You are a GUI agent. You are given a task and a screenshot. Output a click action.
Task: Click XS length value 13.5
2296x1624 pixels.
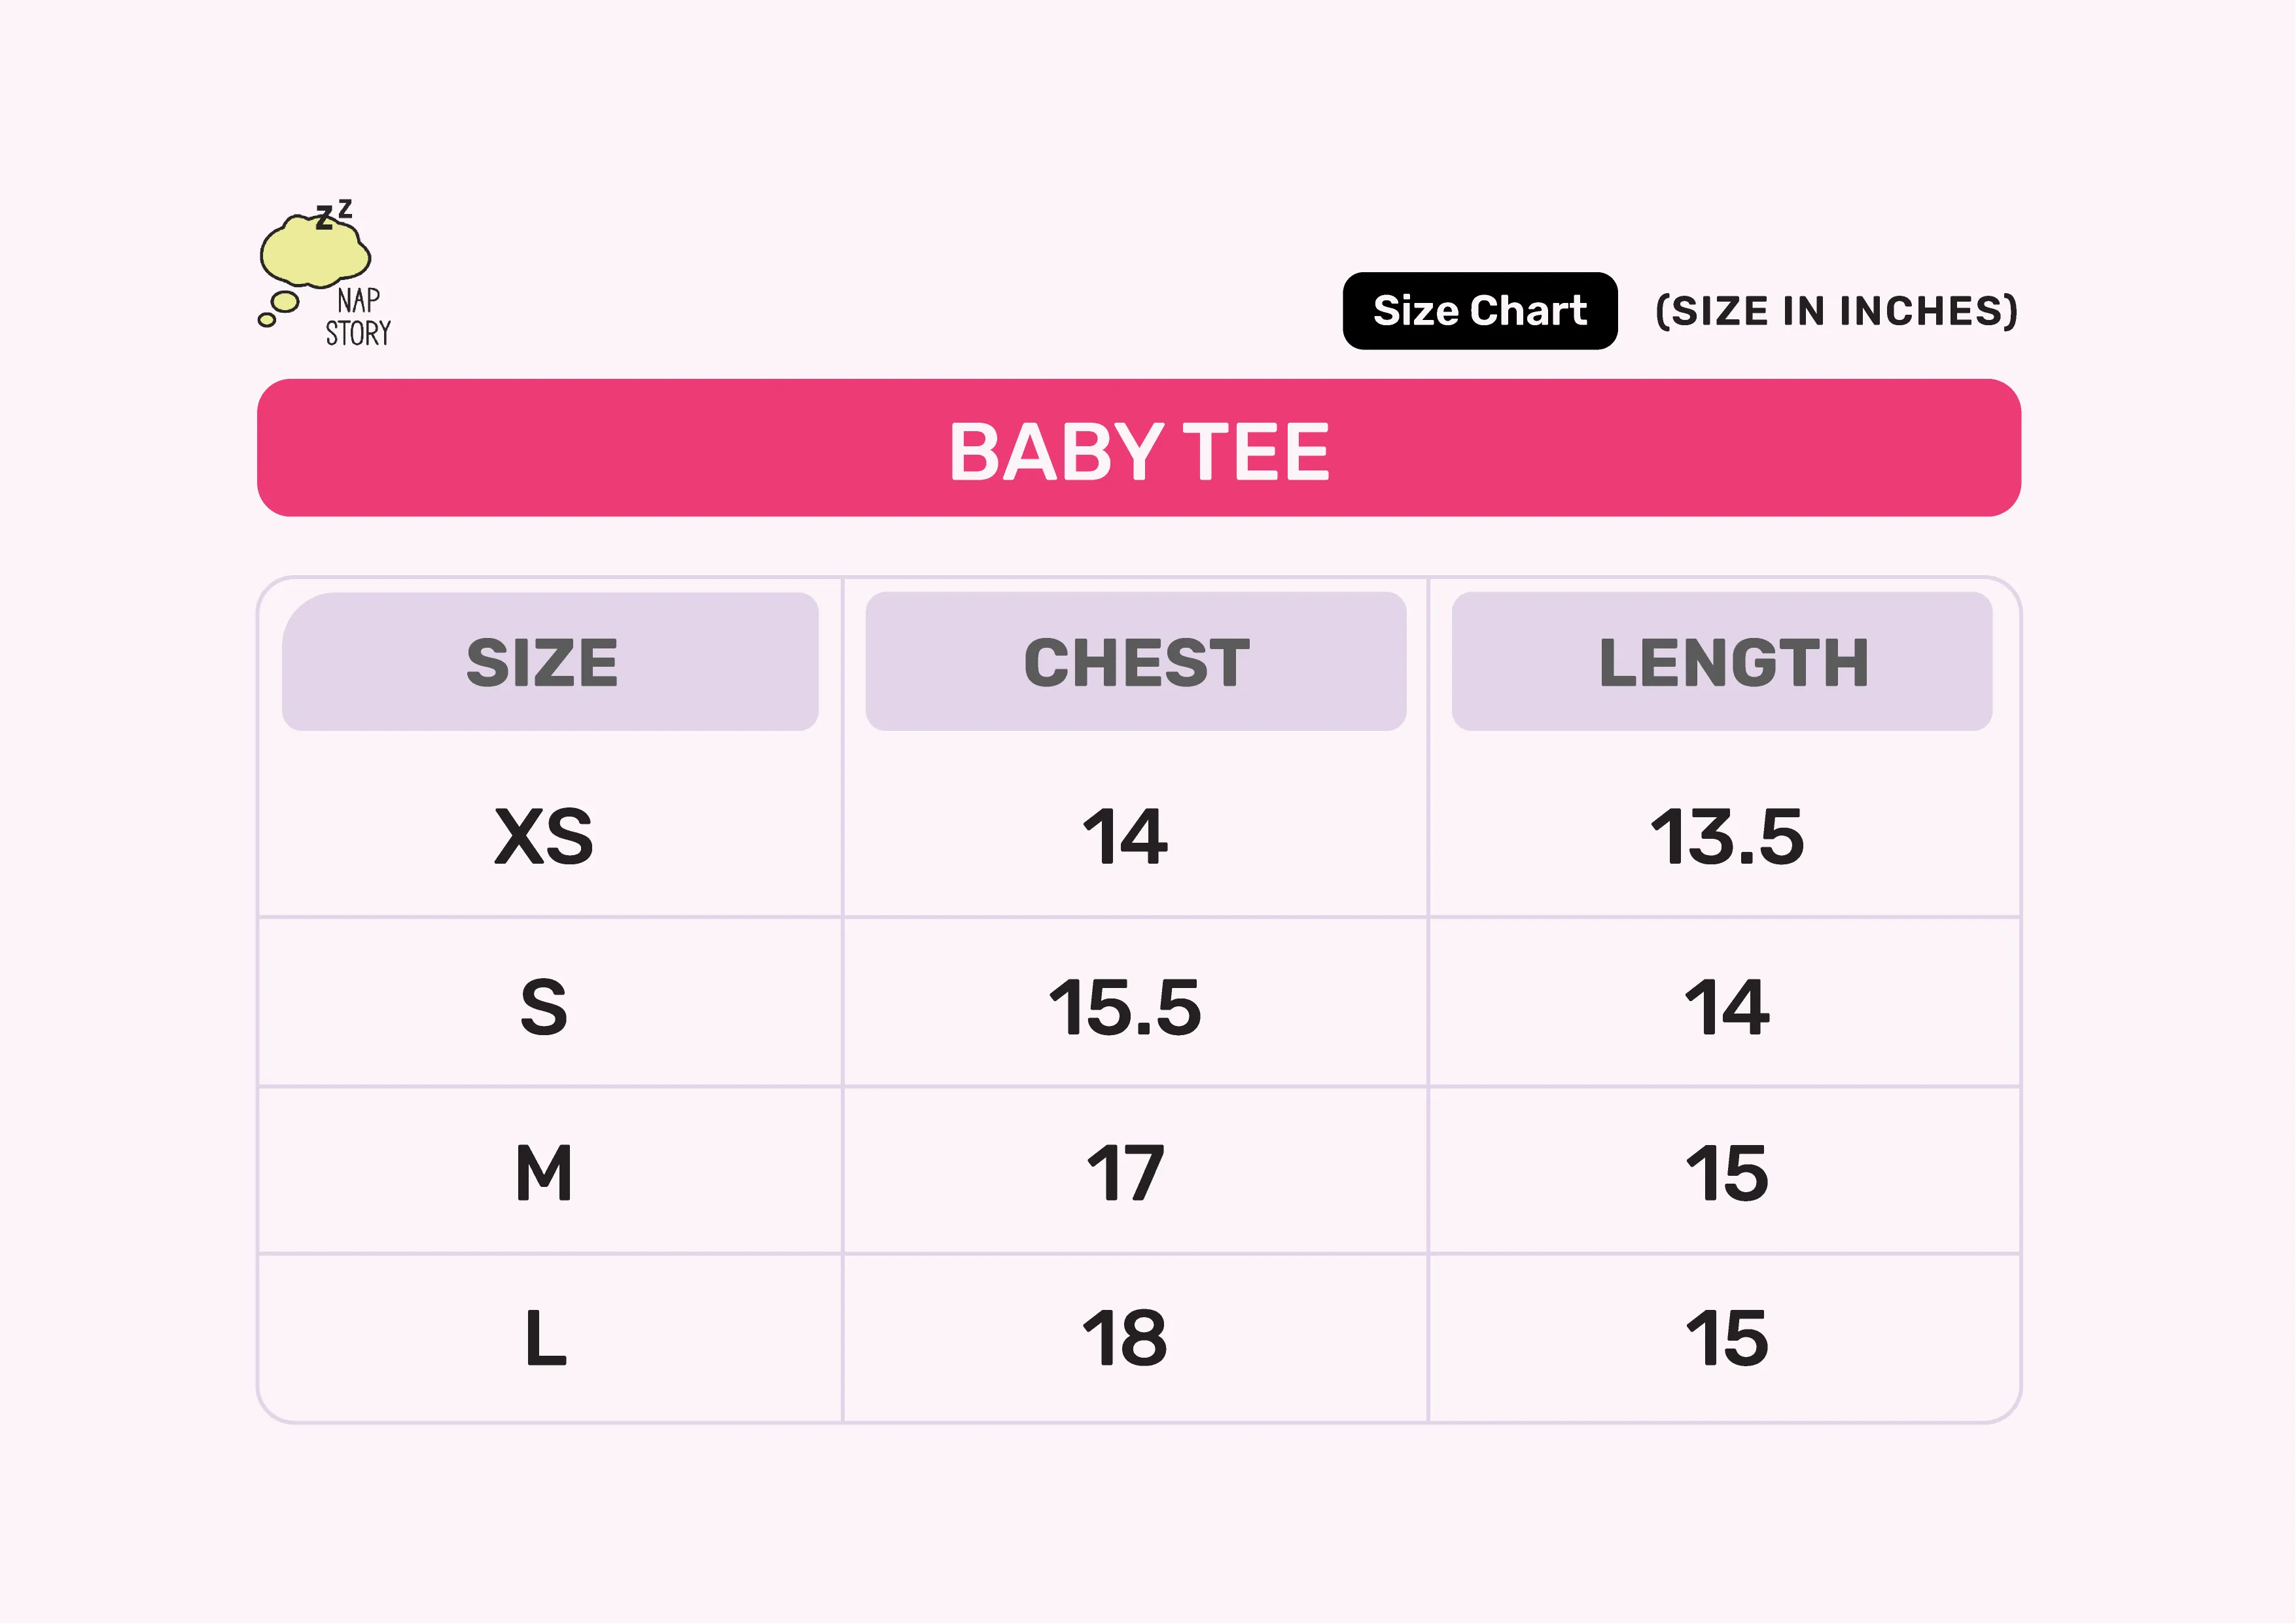(1727, 836)
